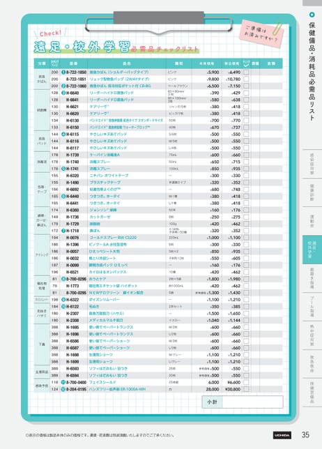Click the UCHIDA logo in the footer
This screenshot has width=322, height=449.
click(282, 435)
